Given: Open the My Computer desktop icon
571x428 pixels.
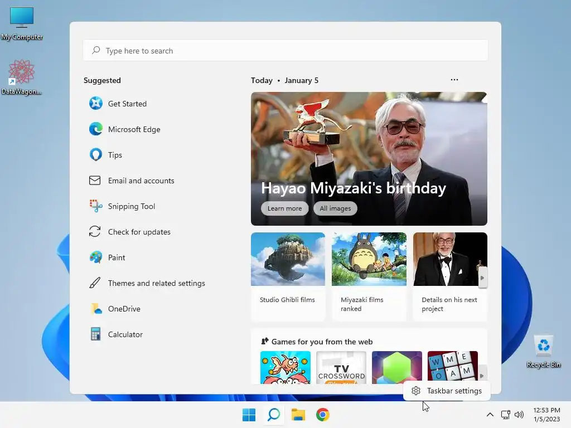Looking at the screenshot, I should [x=22, y=23].
